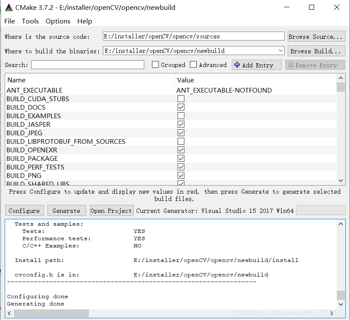
Task: Open the binaries path dropdown arrow
Action: pos(280,51)
